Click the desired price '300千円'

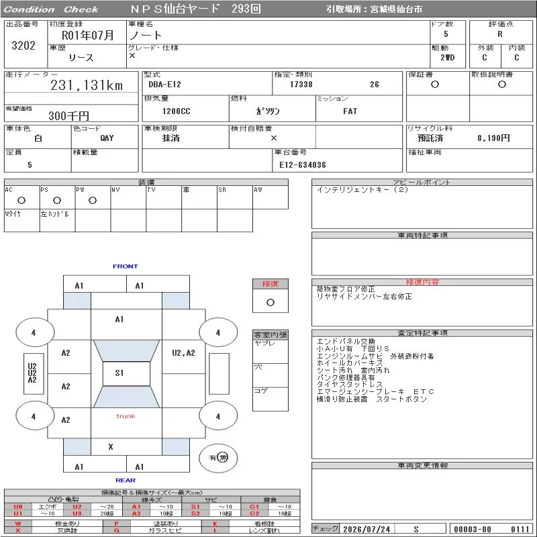coord(68,115)
